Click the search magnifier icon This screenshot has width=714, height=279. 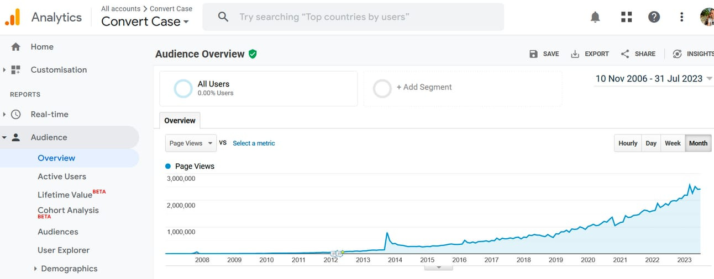pos(223,17)
